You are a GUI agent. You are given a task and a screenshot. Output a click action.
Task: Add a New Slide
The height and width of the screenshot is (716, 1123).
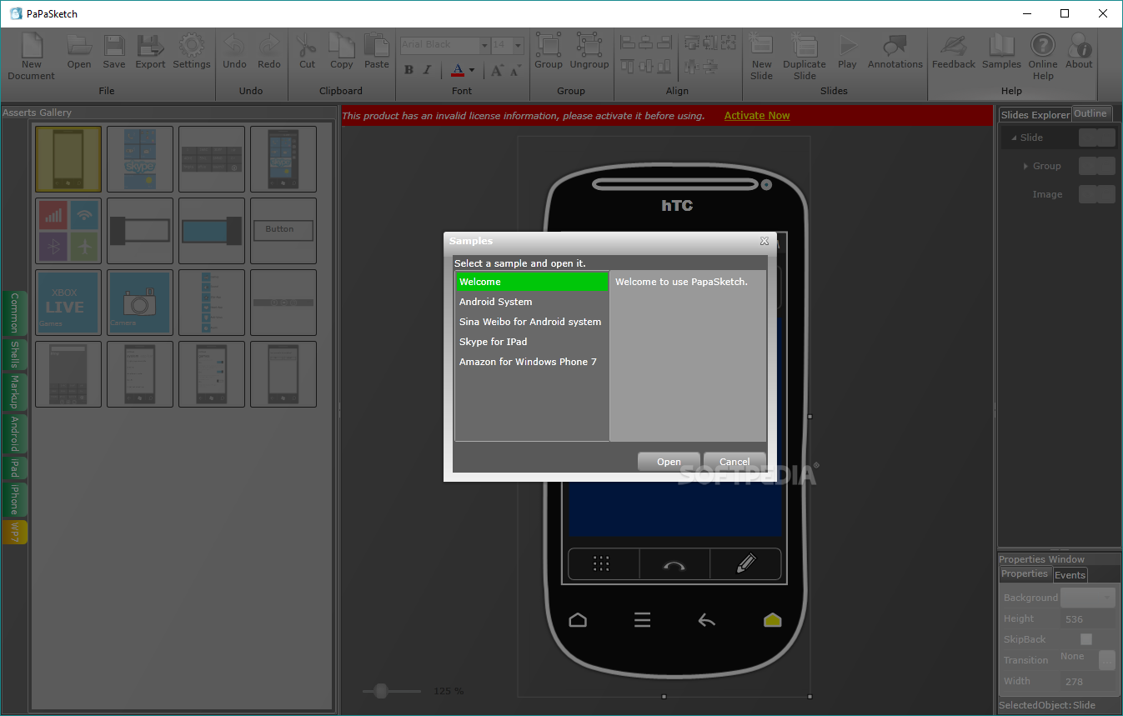pyautogui.click(x=761, y=46)
